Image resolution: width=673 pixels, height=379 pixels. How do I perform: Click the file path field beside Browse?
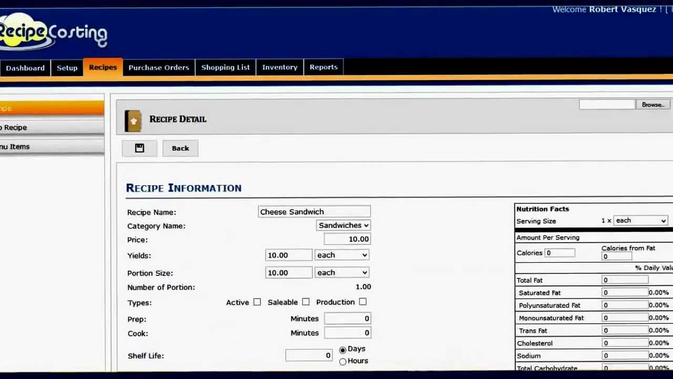pos(607,105)
